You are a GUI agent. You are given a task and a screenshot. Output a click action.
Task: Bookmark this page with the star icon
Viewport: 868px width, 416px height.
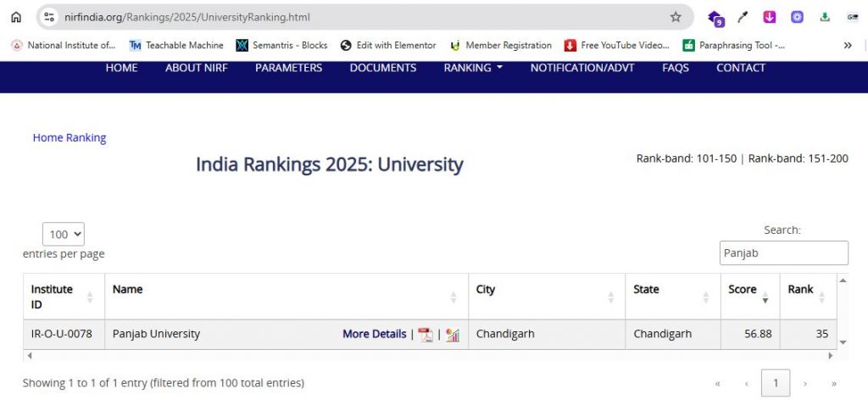tap(676, 17)
